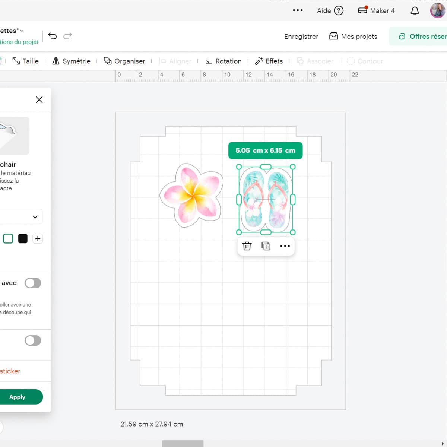Open notifications via the bell icon

click(x=415, y=10)
